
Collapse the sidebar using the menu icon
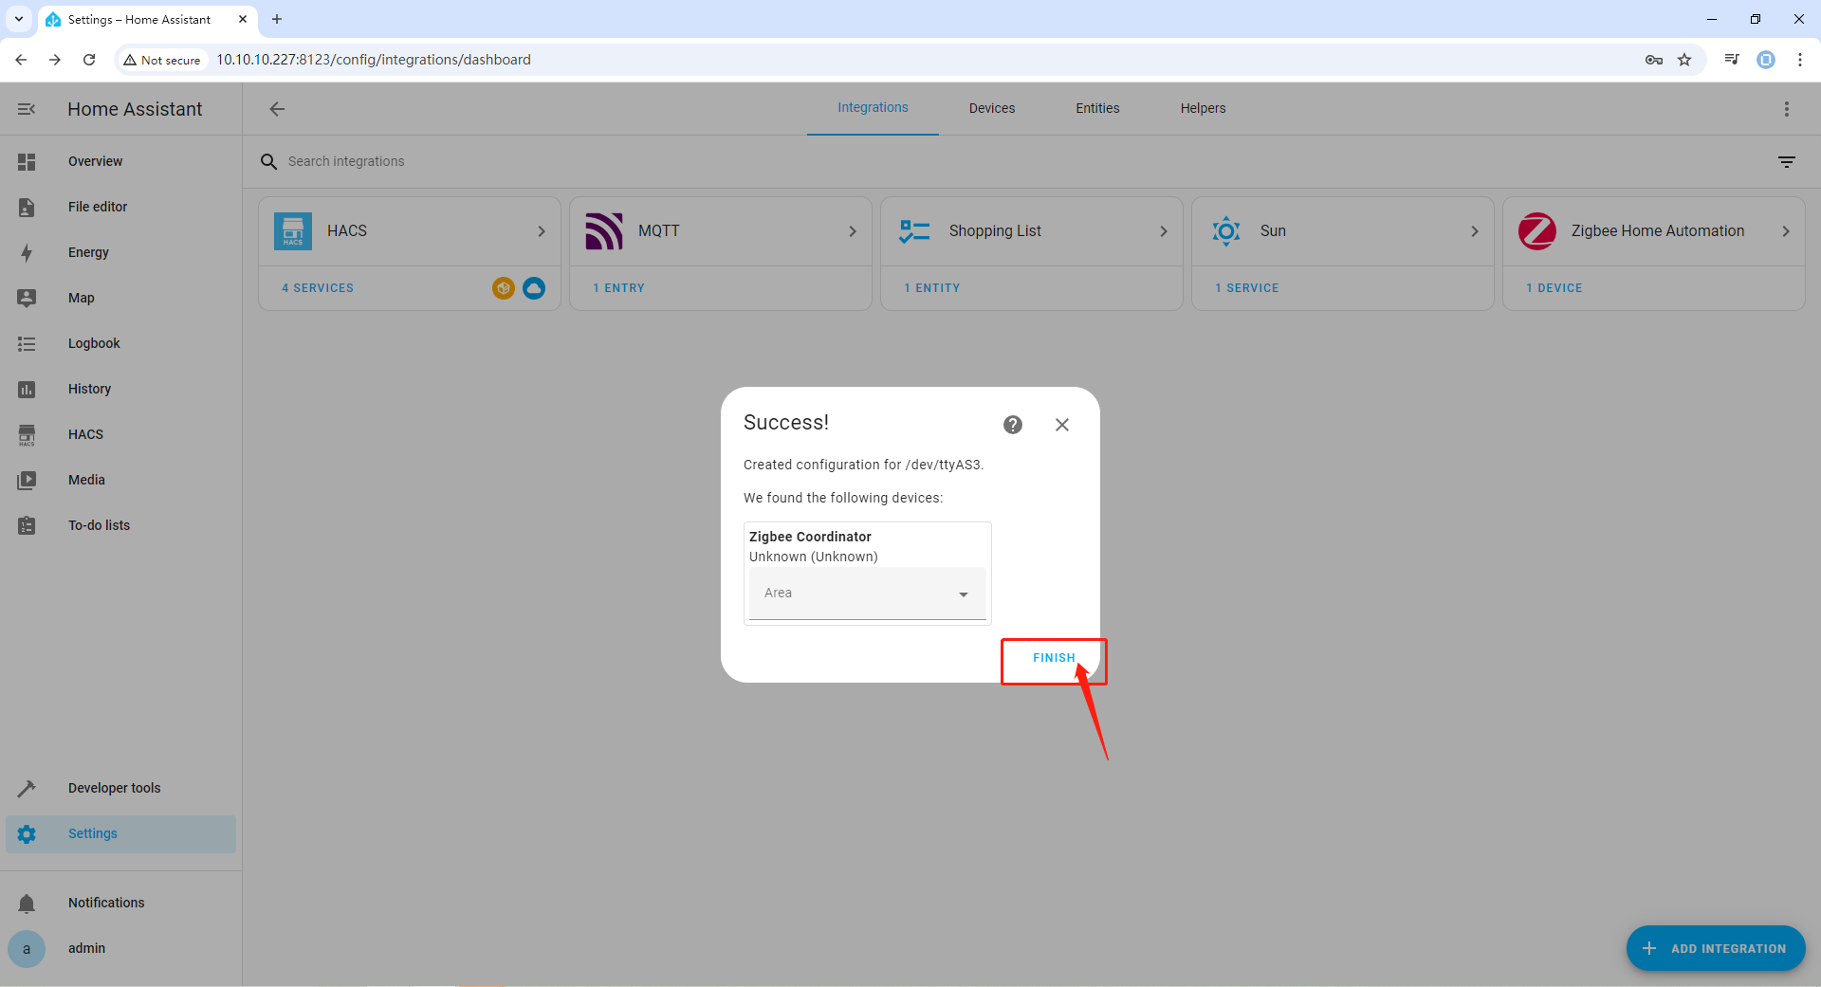pyautogui.click(x=27, y=109)
